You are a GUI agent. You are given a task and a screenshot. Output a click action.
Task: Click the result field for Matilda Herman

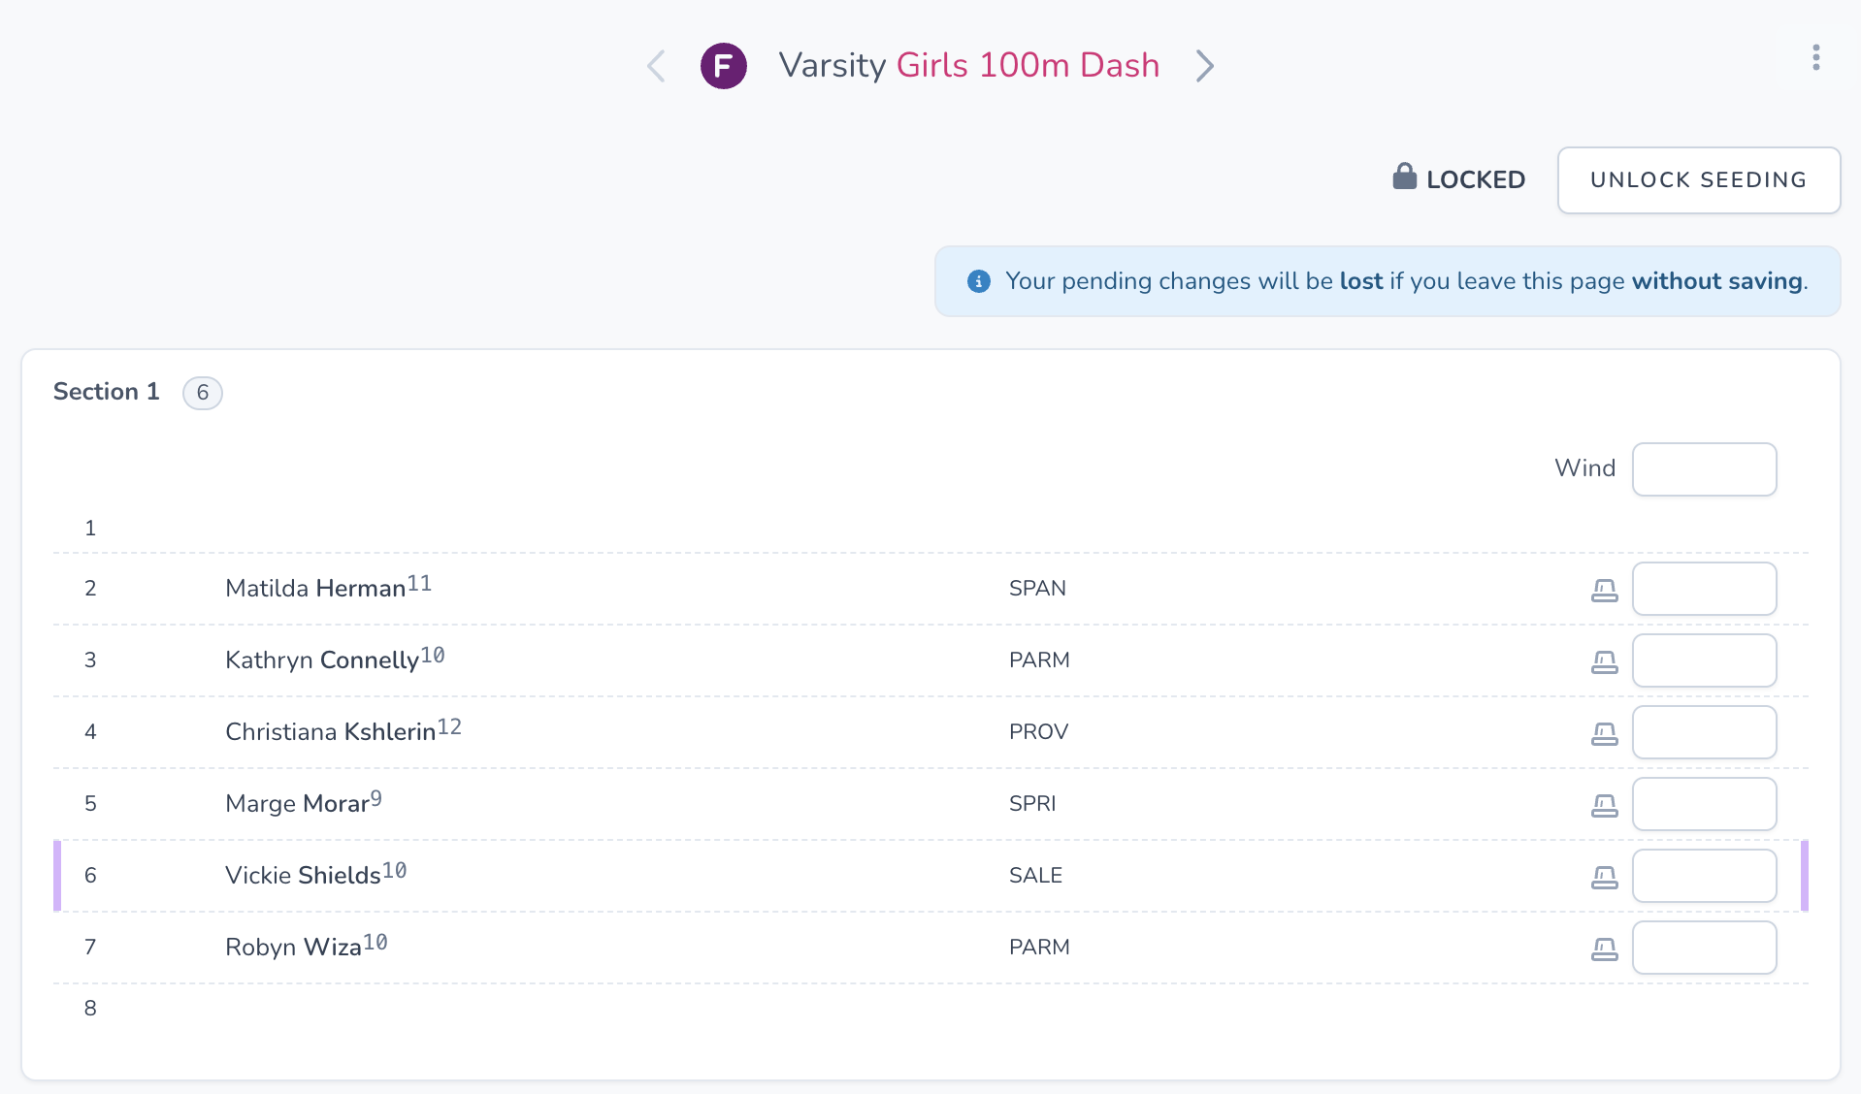tap(1704, 589)
